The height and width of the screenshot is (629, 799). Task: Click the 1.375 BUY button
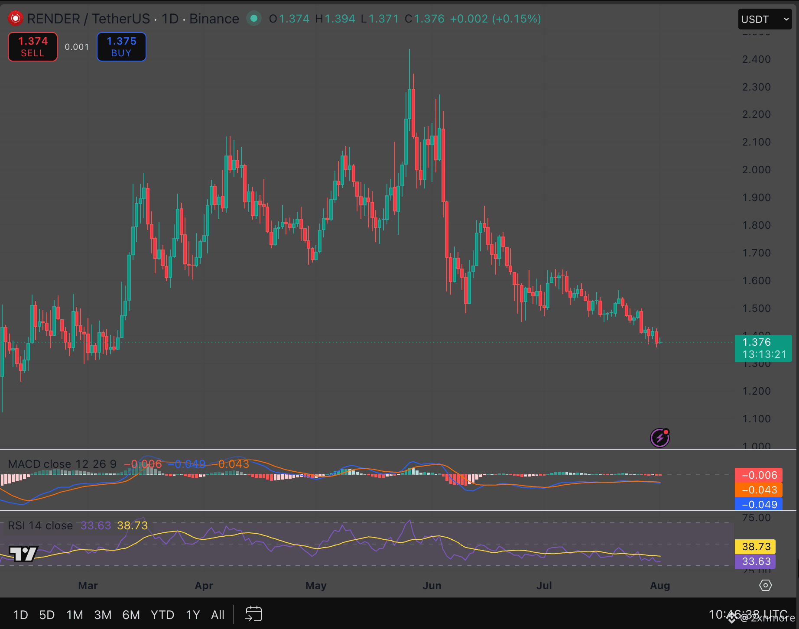pyautogui.click(x=121, y=47)
